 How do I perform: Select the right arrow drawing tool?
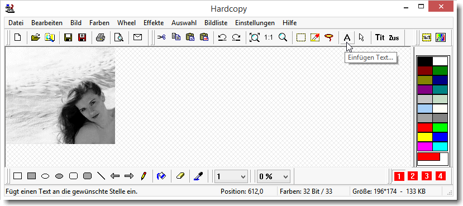(129, 176)
